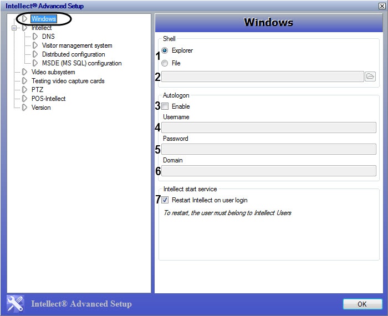Select Windows in the setup tree
The height and width of the screenshot is (316, 388).
[44, 19]
